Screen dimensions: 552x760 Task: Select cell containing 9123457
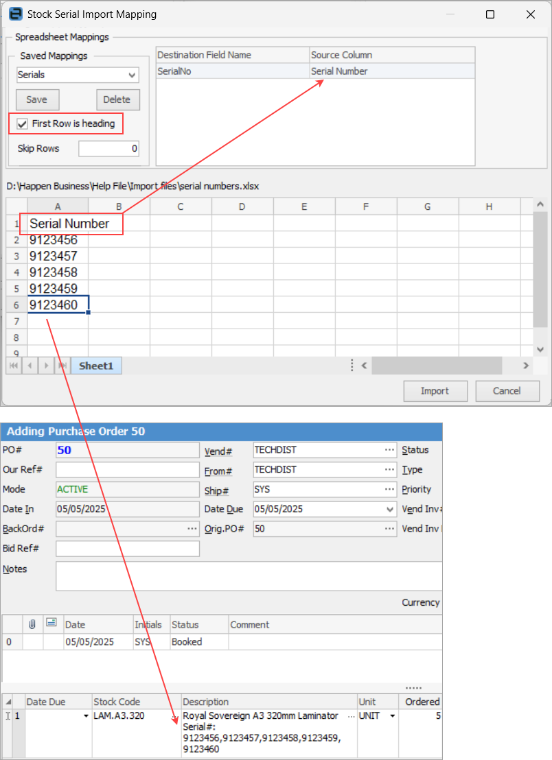click(58, 256)
